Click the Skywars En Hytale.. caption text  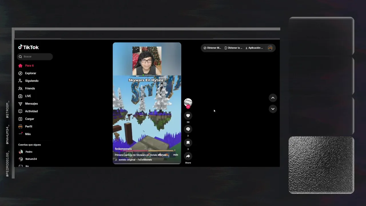pos(147,80)
